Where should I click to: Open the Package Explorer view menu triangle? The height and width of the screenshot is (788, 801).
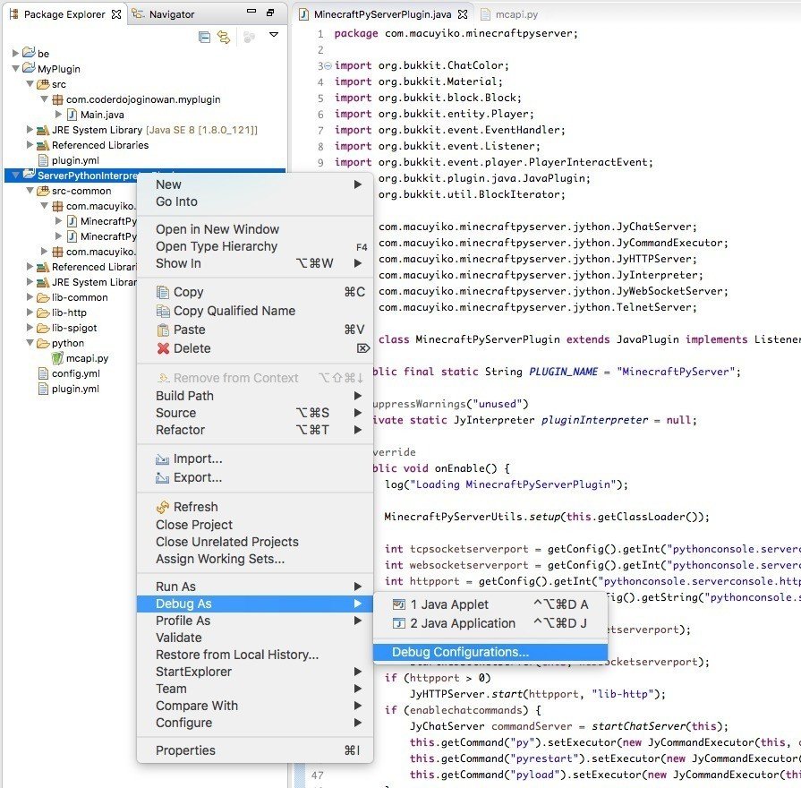pyautogui.click(x=273, y=34)
